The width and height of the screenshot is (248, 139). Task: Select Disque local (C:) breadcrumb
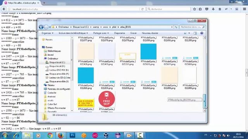81,27
